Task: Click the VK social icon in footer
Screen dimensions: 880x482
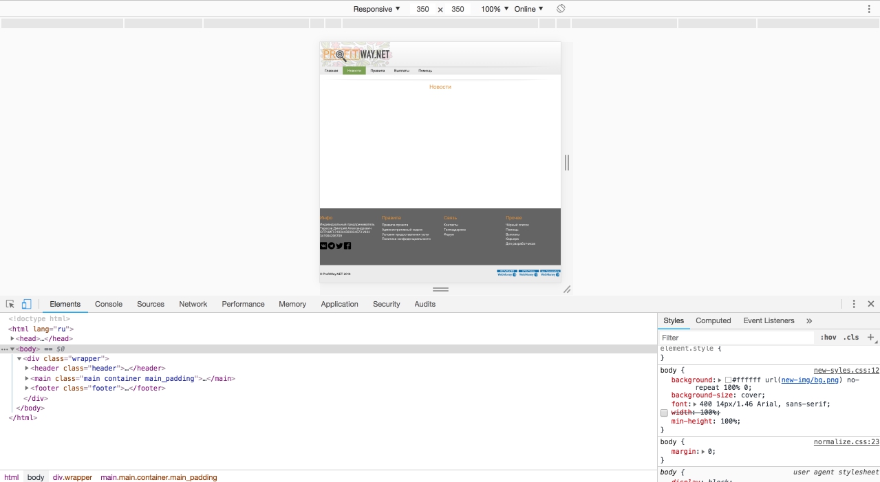Action: pos(323,245)
